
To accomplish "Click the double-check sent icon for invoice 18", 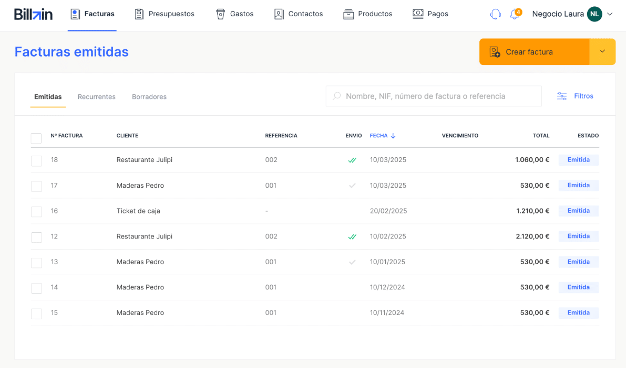I will [352, 160].
